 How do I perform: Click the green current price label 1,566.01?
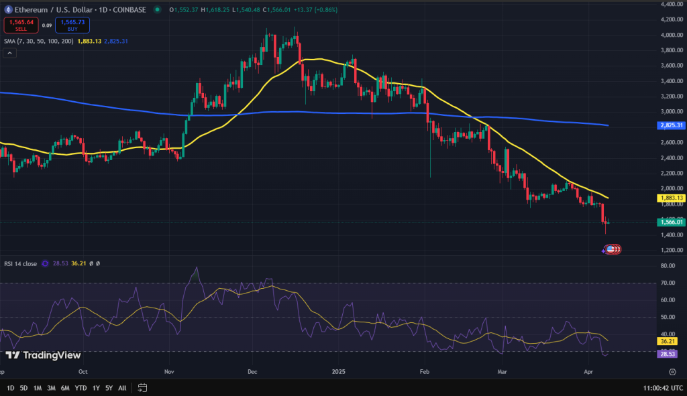pyautogui.click(x=671, y=222)
